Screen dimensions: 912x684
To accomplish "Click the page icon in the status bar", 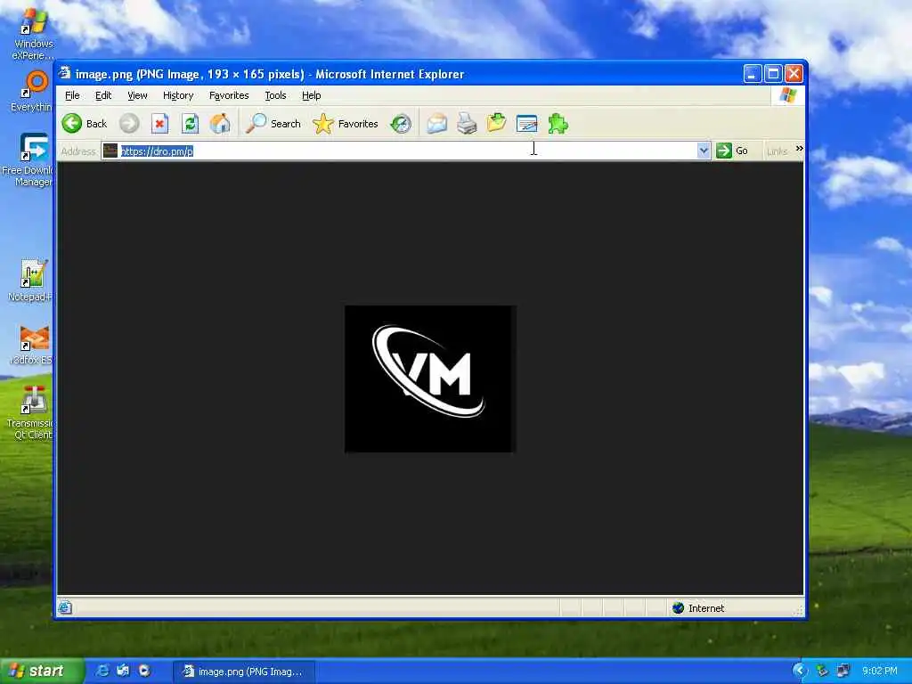I will click(65, 607).
